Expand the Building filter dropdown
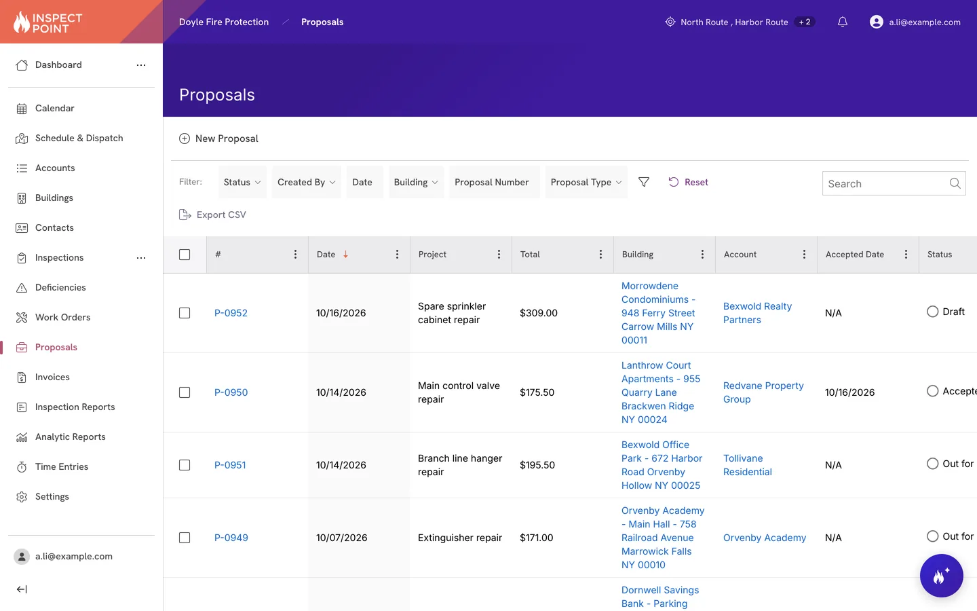This screenshot has height=611, width=977. tap(416, 182)
